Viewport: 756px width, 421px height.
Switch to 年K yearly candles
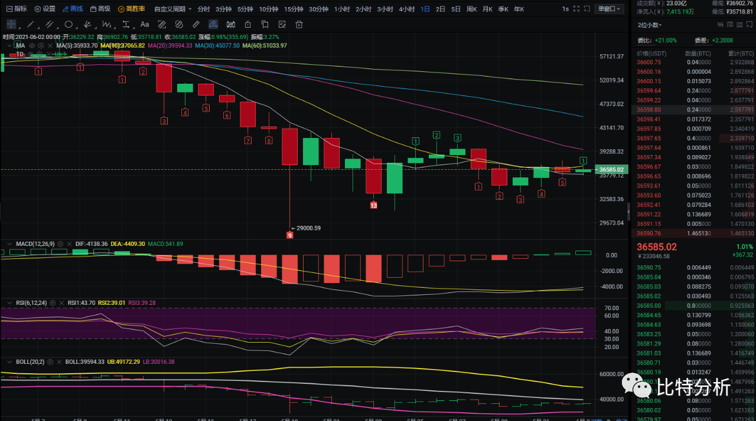tap(519, 9)
